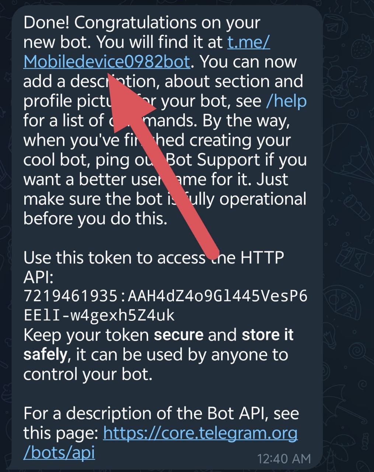The image size is (374, 472).
Task: Open the t.me/ link on the second line
Action: click(x=249, y=42)
